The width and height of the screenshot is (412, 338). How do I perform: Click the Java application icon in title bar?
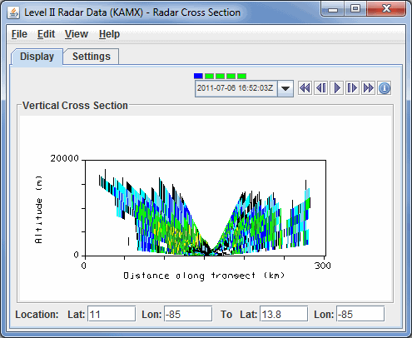pos(13,12)
